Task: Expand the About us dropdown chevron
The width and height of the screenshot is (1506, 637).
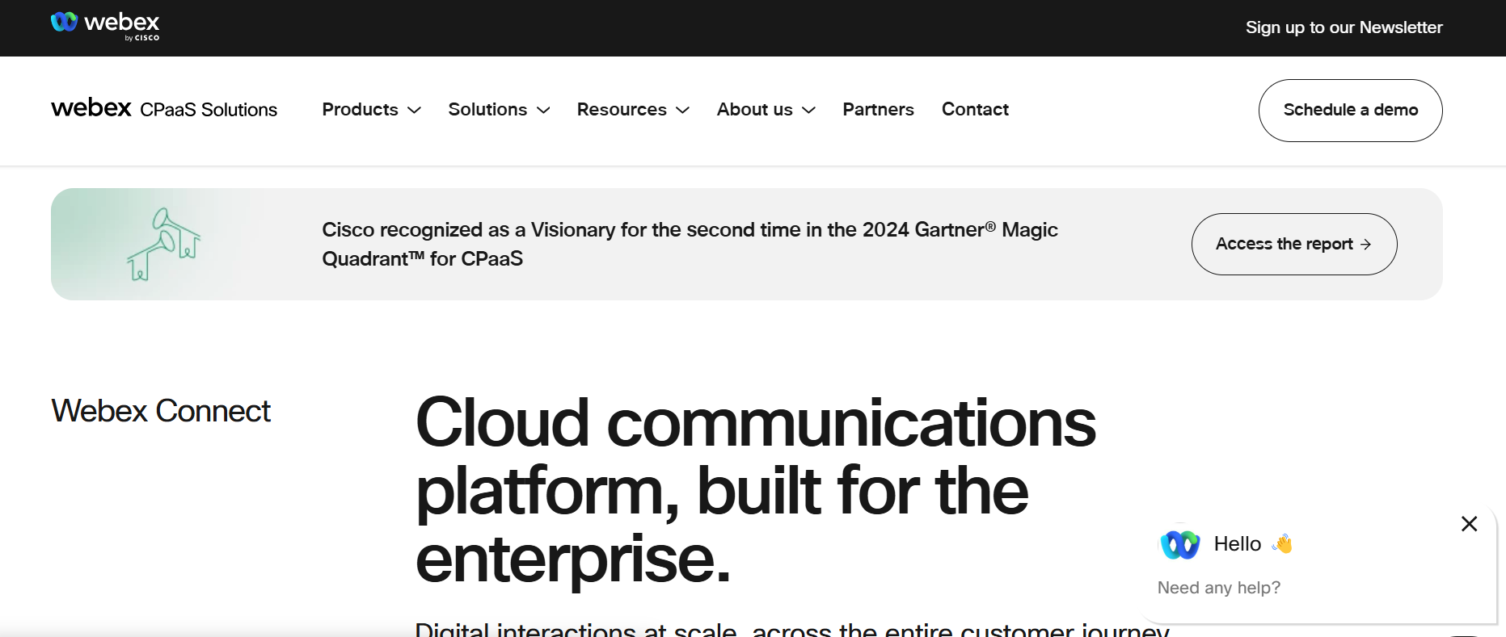Action: (x=809, y=111)
